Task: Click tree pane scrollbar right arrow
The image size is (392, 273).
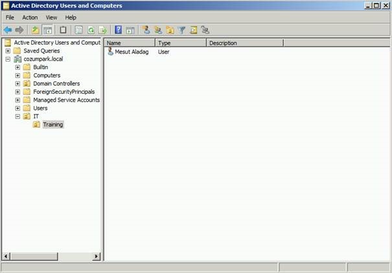Action: (x=97, y=256)
